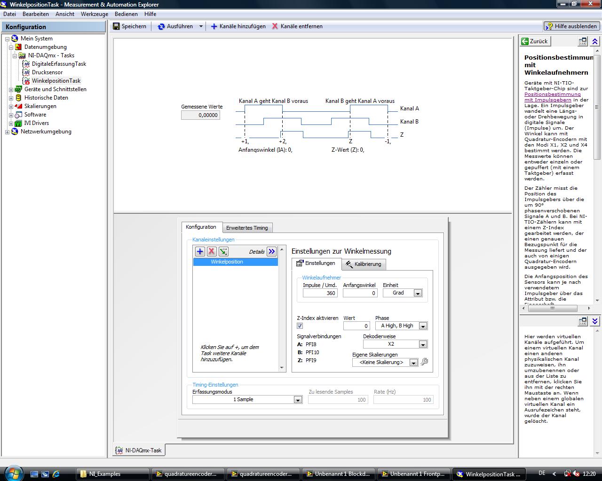
Task: Click the wrench scaling settings icon
Action: coord(424,362)
